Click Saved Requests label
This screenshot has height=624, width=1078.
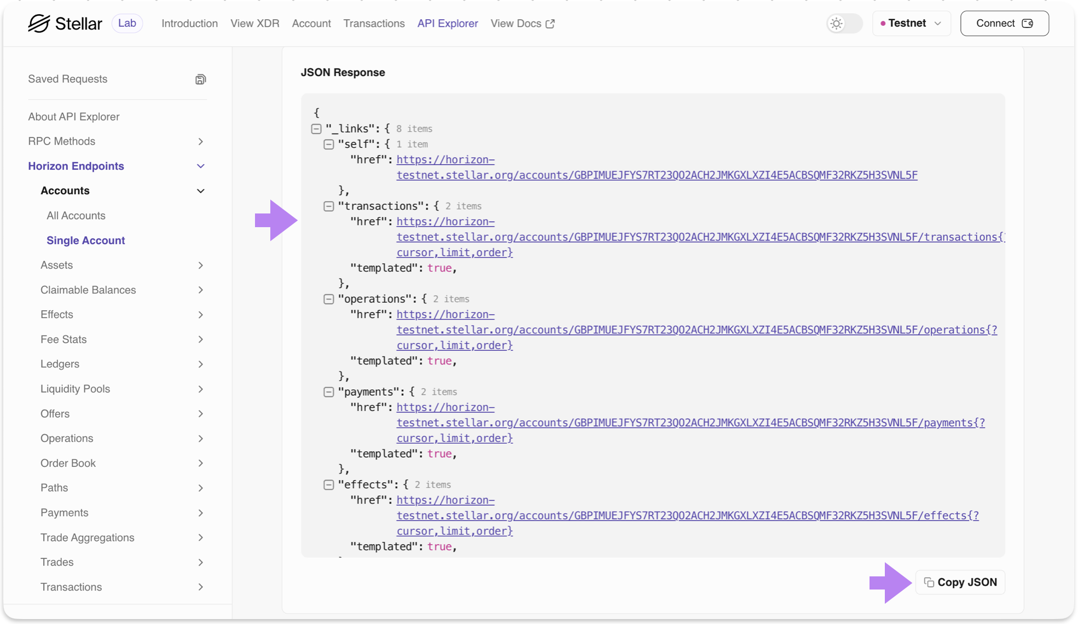[x=68, y=79]
